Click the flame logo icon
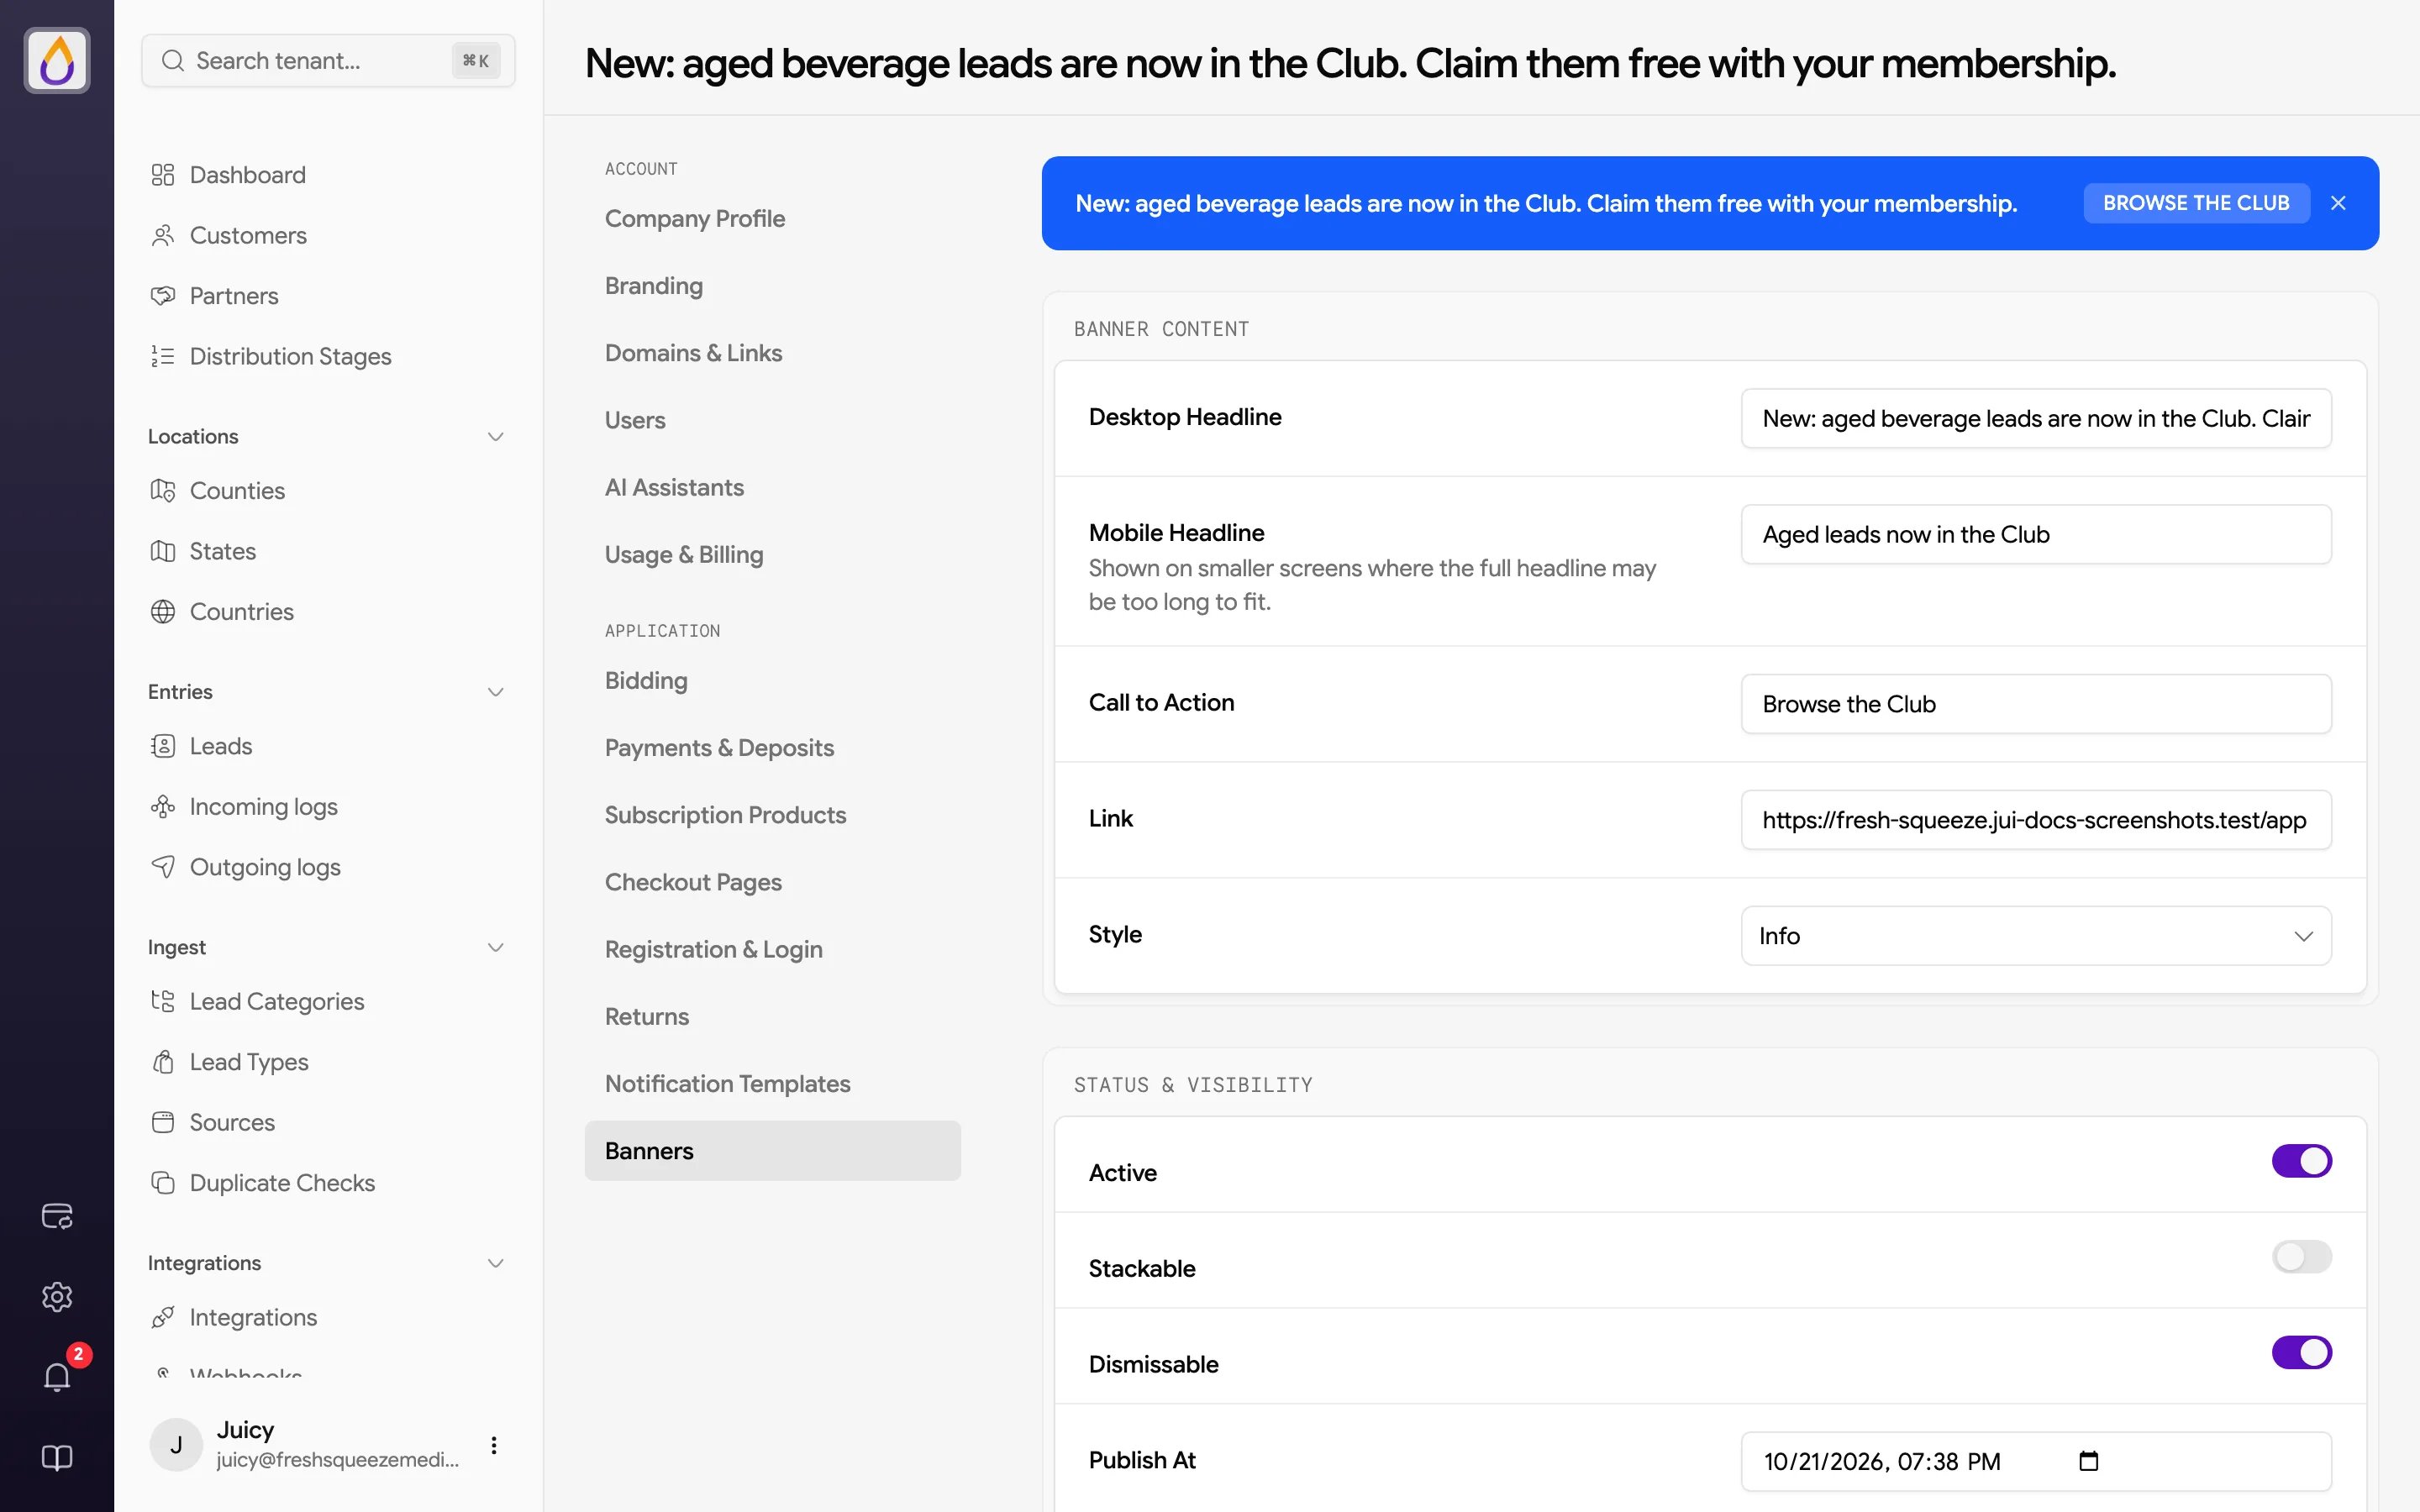 [x=57, y=60]
